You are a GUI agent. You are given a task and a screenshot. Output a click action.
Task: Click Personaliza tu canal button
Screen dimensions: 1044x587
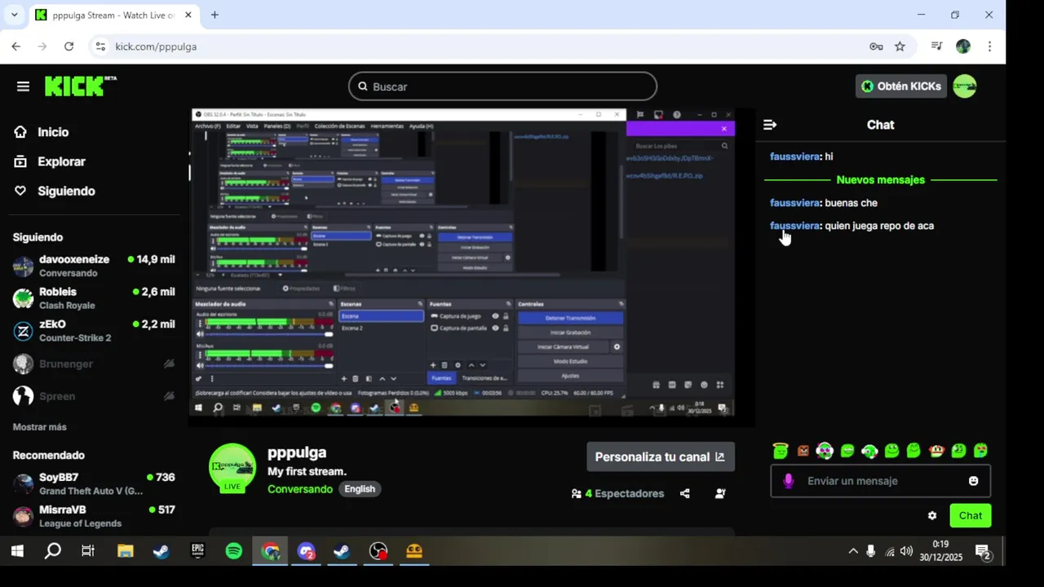(x=661, y=457)
